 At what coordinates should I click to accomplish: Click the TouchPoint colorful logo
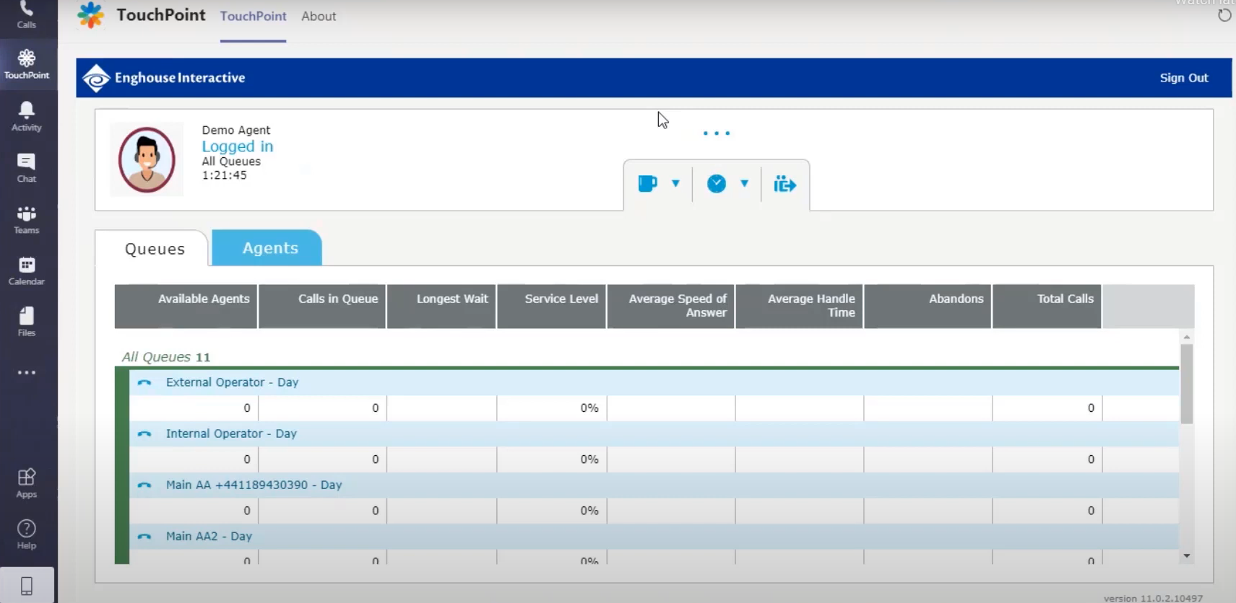[x=91, y=15]
